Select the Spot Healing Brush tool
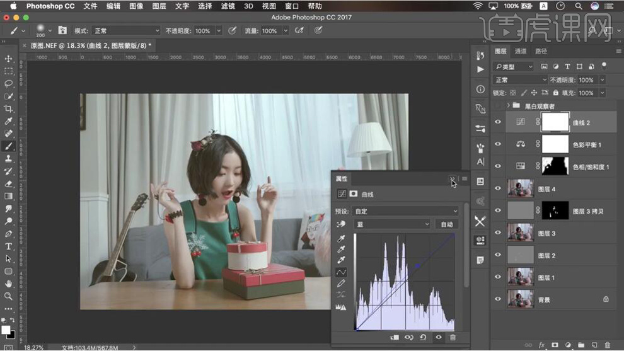 (x=8, y=134)
